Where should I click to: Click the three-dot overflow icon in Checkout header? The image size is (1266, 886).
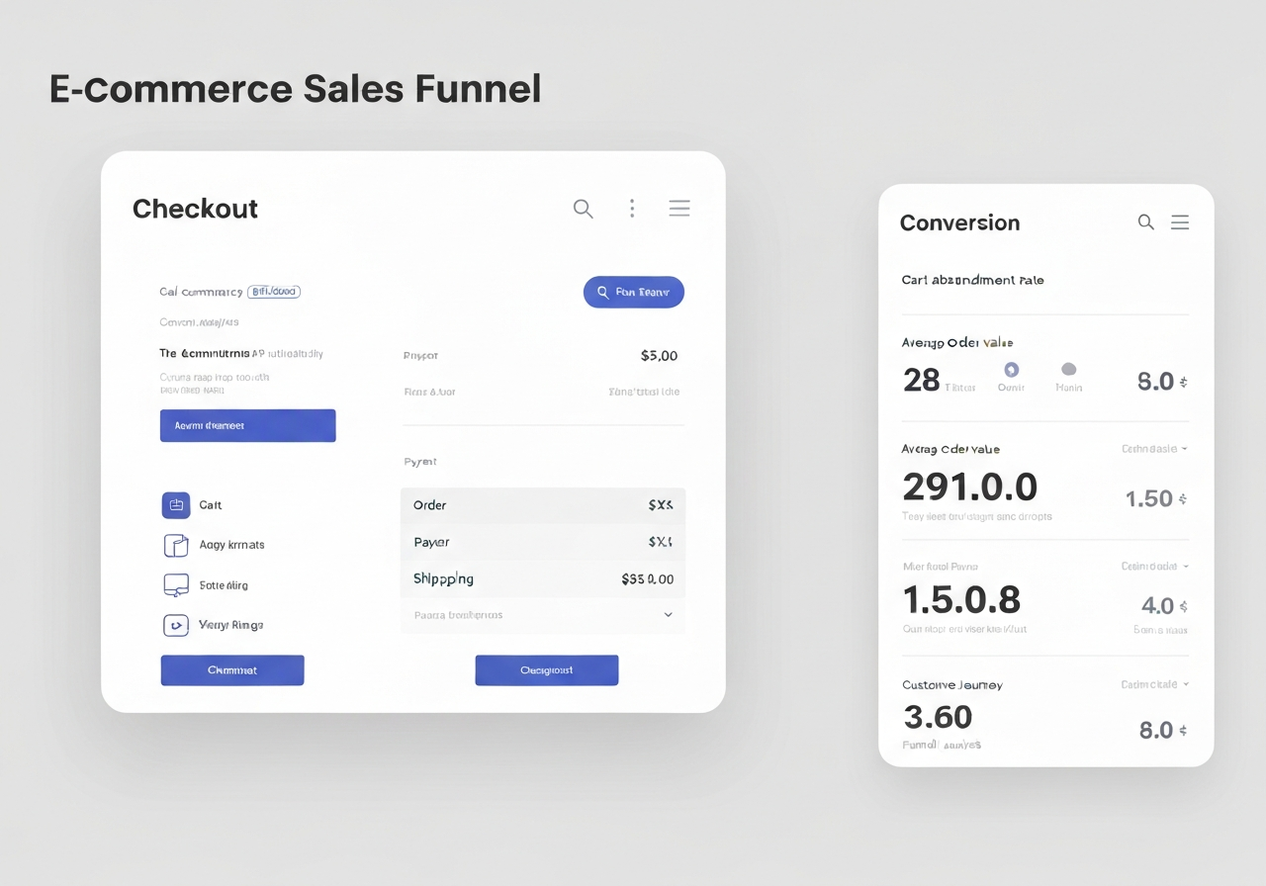[632, 208]
